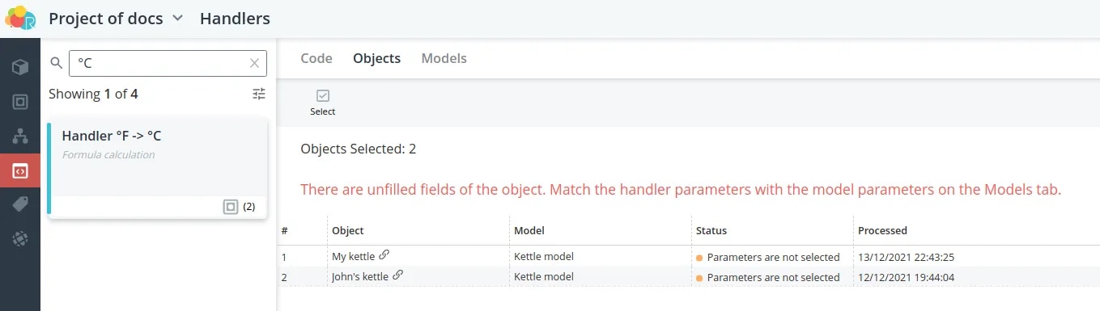This screenshot has height=311, width=1100.
Task: Click the Select checkbox toolbar button
Action: pos(323,103)
